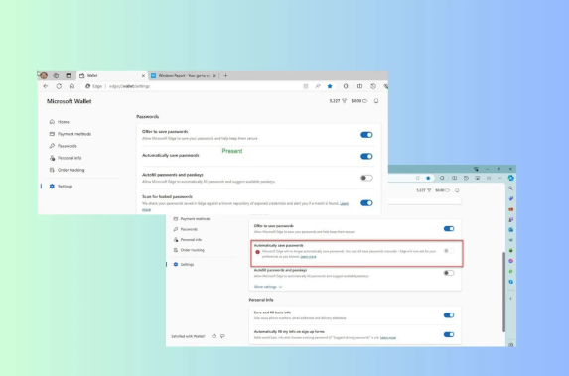Viewport: 569px width, 376px height.
Task: Click plus icon in lower window sidebar
Action: click(511, 299)
